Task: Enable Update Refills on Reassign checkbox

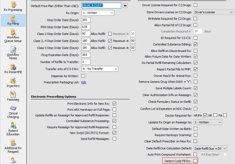Action: pyautogui.click(x=114, y=115)
